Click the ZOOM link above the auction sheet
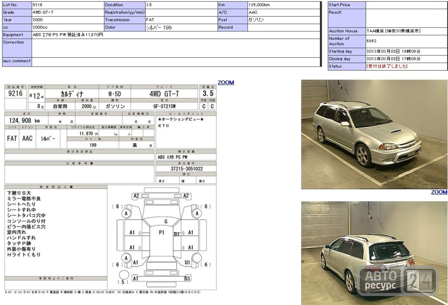 226,82
